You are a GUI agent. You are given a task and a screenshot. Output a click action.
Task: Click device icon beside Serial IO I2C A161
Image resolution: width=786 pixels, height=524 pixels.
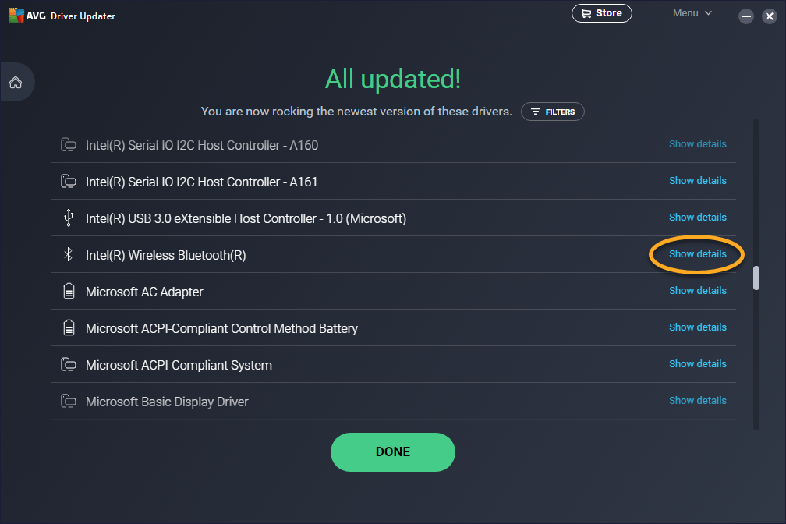(69, 182)
